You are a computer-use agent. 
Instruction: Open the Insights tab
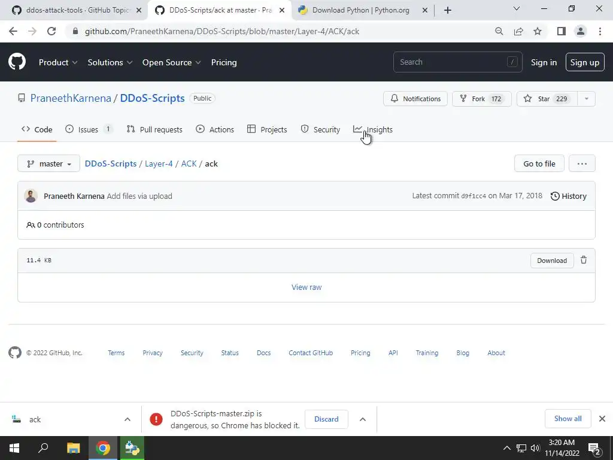(x=373, y=129)
